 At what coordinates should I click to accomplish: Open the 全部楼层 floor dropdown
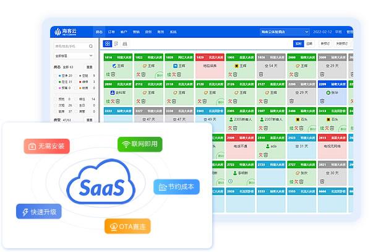click(x=75, y=56)
